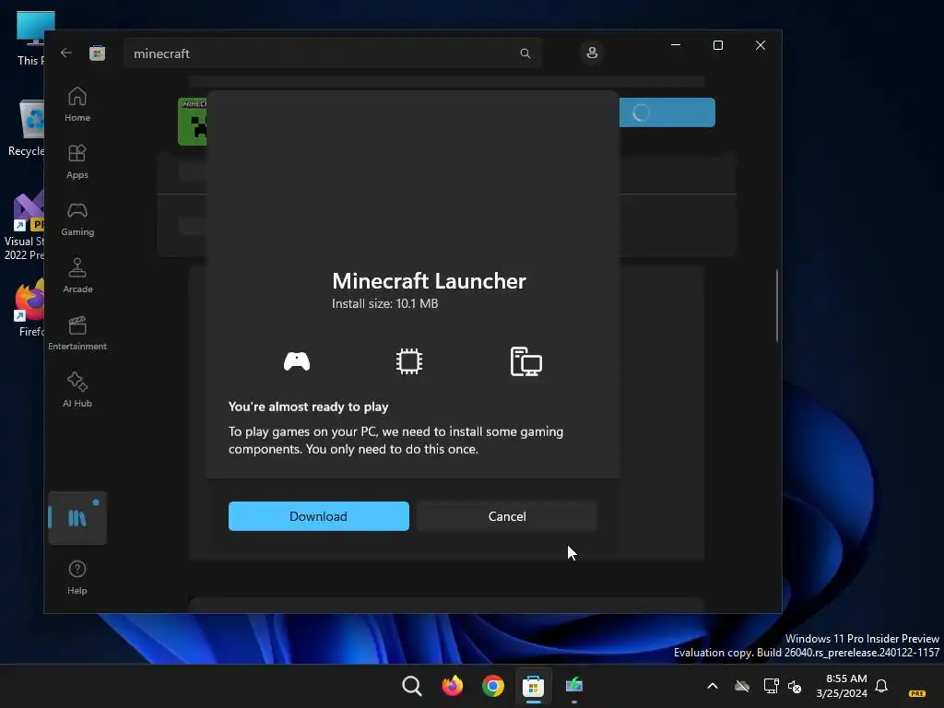Open the account profile icon
Screen dimensions: 944x708
tap(592, 53)
